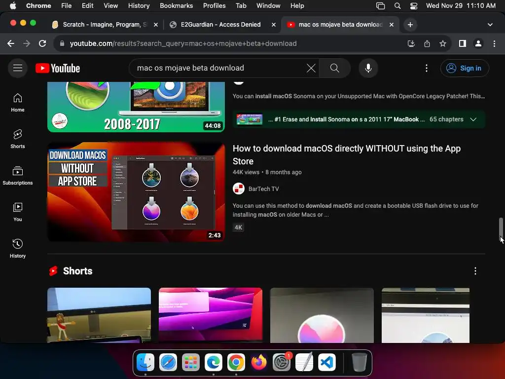
Task: Open the Bookmarks menu
Action: click(x=176, y=5)
